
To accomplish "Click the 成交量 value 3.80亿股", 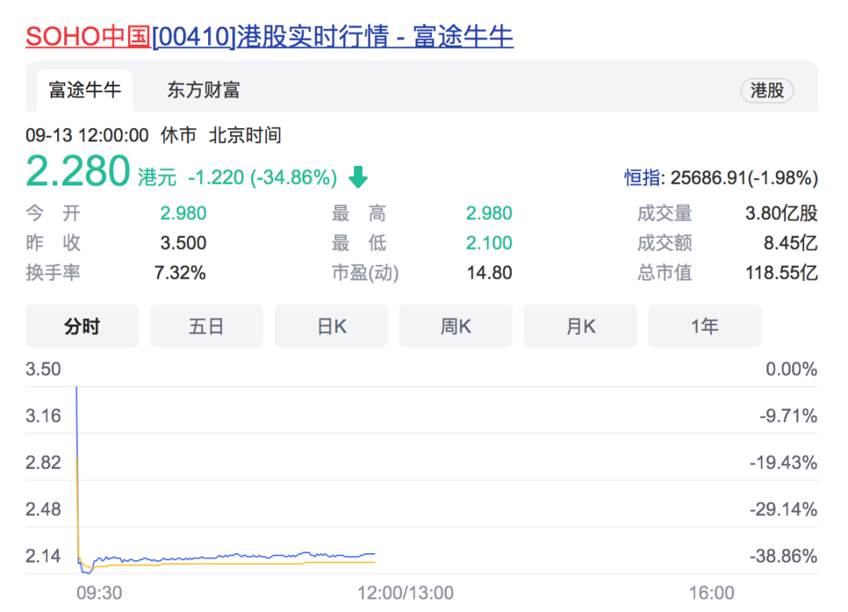I will coord(781,213).
